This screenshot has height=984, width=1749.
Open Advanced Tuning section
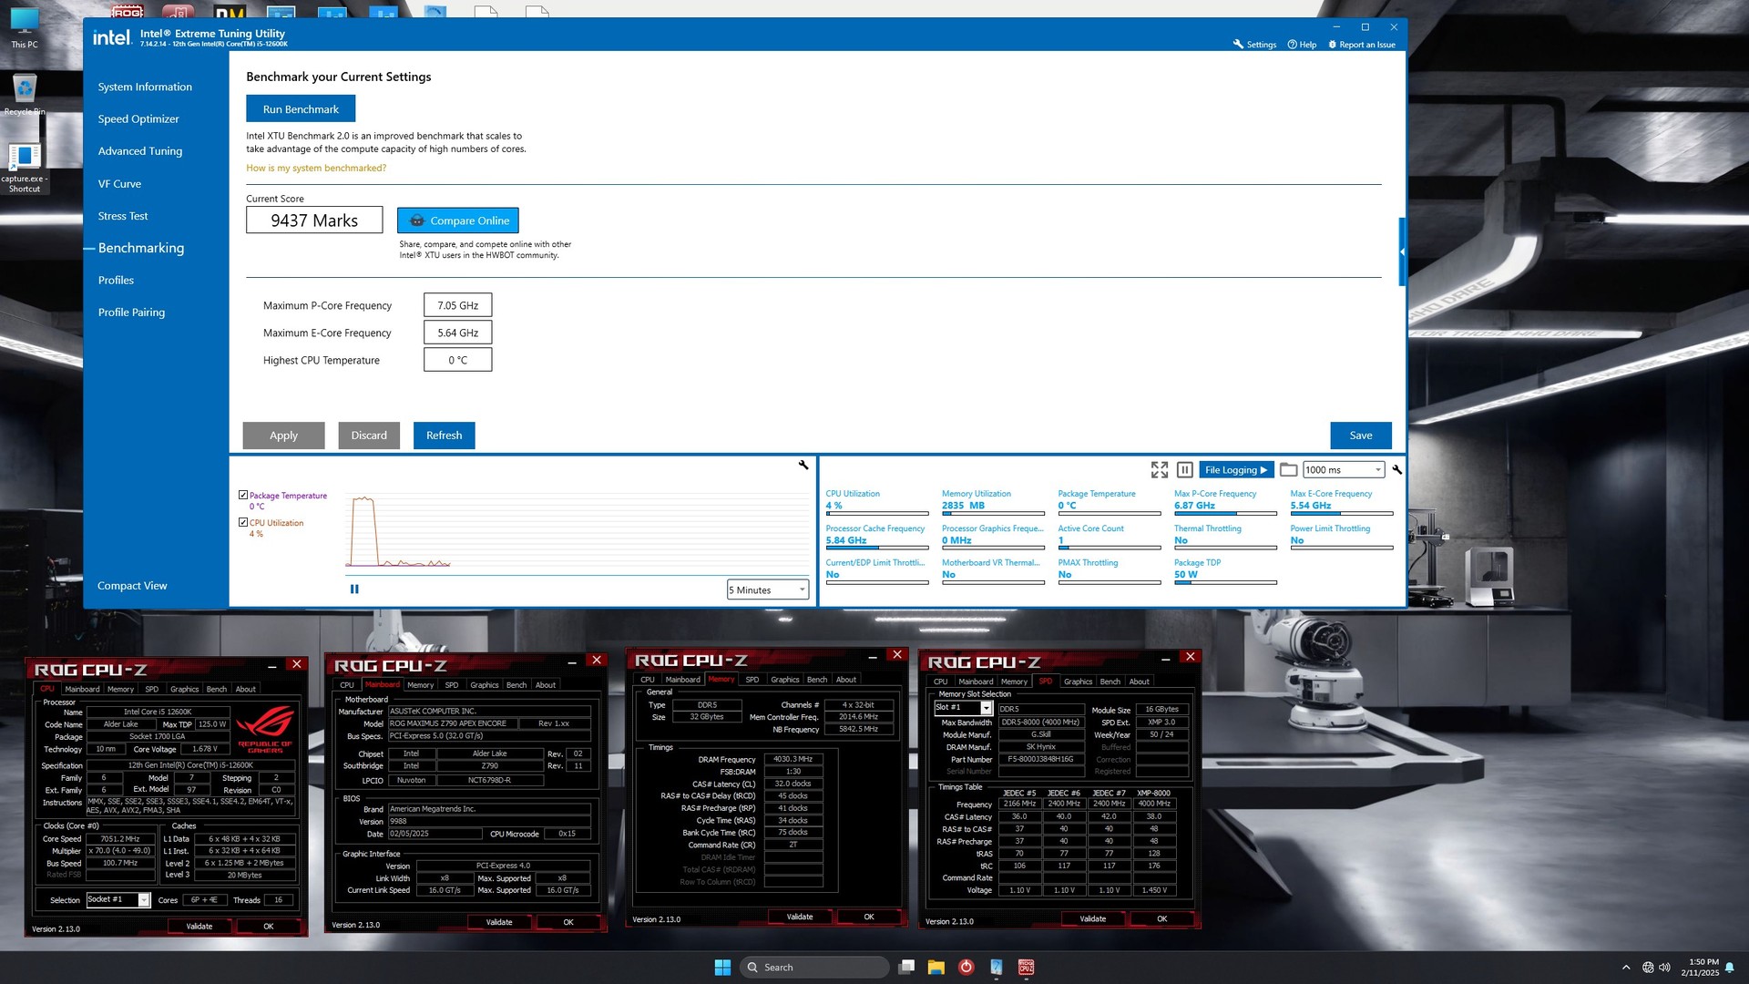point(140,151)
